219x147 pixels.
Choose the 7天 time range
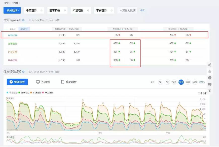[x=167, y=82]
